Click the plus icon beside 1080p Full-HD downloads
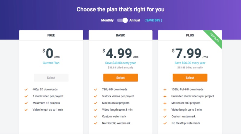Image resolution: width=241 pixels, height=134 pixels. [165, 89]
